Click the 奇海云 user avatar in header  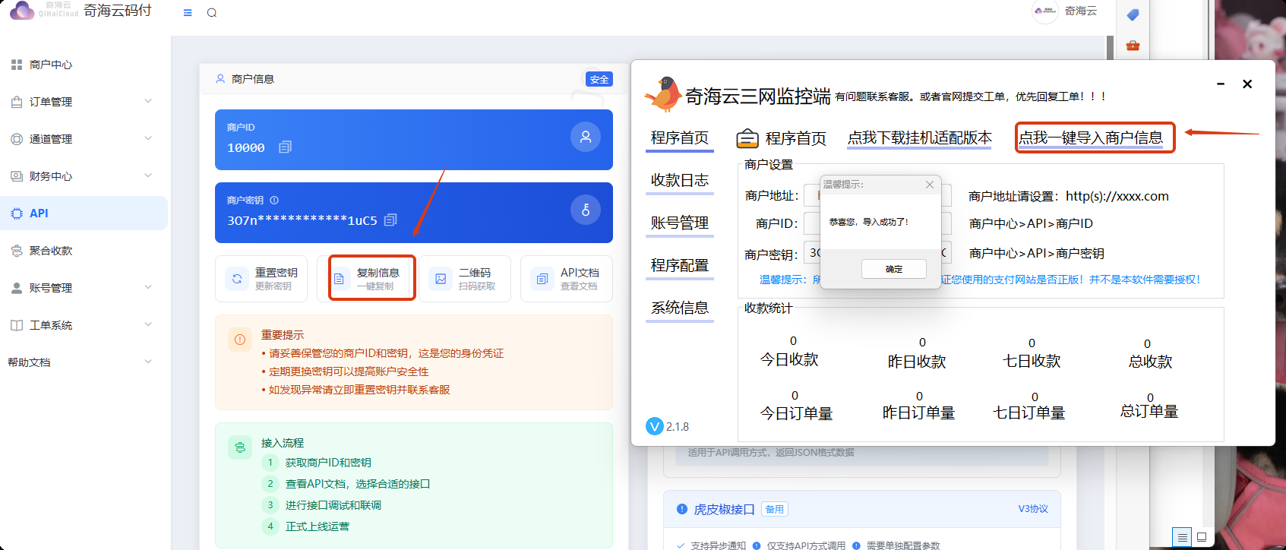coord(1045,11)
